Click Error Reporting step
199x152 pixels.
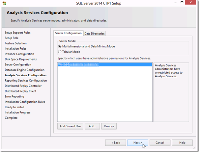[x=14, y=96]
